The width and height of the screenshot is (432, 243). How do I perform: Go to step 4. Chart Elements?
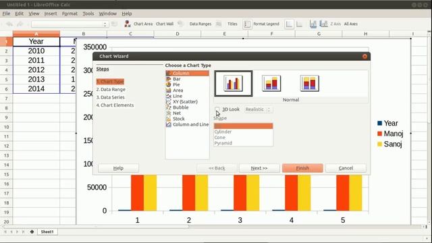[115, 105]
